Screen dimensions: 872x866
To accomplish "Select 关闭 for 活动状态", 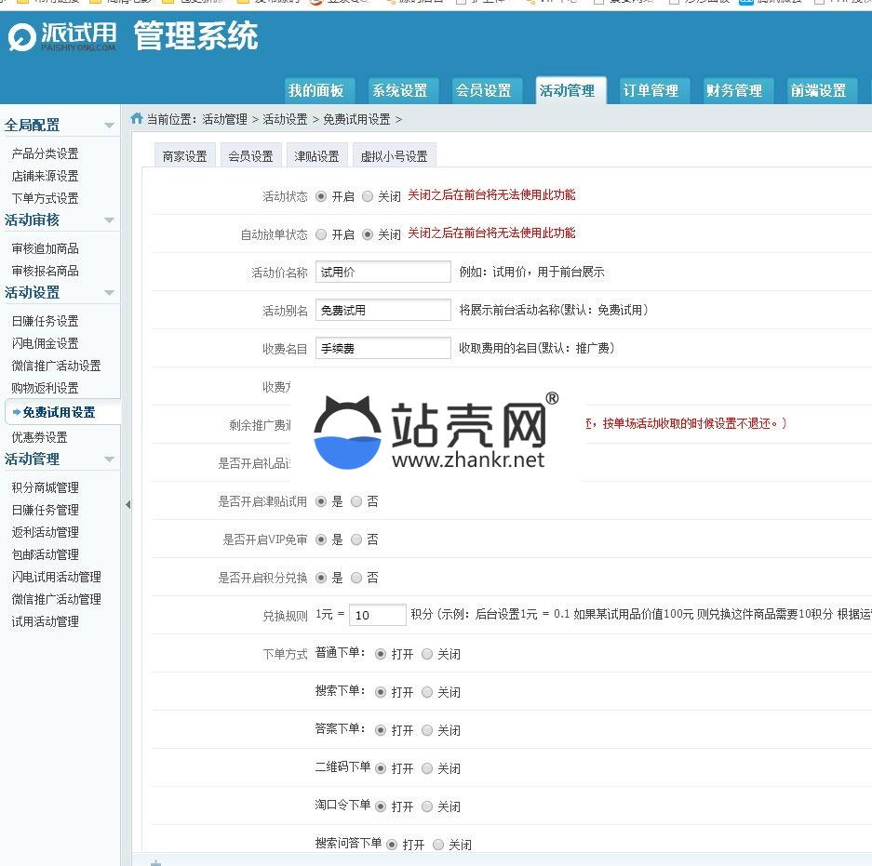I will 368,196.
